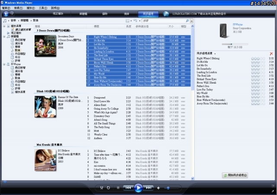Go back with the blue back arrow
The height and width of the screenshot is (195, 277).
6,13
